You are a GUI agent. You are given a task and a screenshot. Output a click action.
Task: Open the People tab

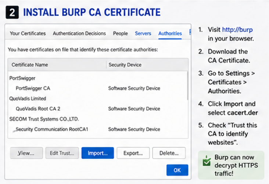click(120, 33)
